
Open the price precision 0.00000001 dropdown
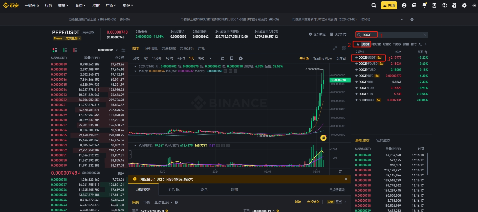tap(108, 50)
